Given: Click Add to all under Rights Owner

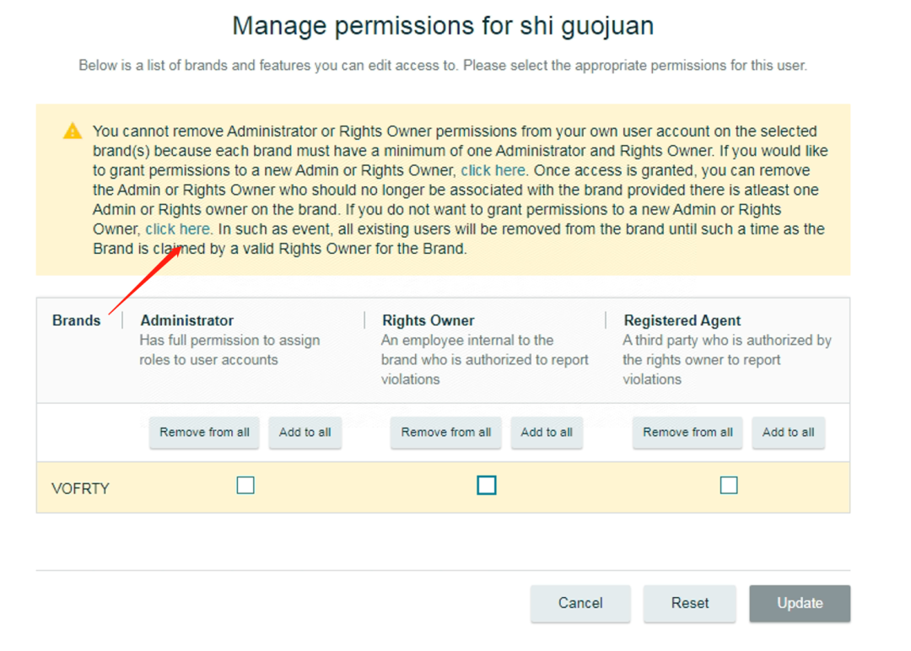Looking at the screenshot, I should [x=547, y=432].
